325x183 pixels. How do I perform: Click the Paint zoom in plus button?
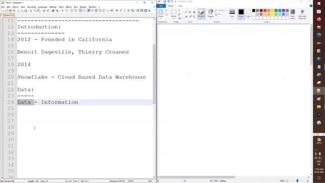308,181
